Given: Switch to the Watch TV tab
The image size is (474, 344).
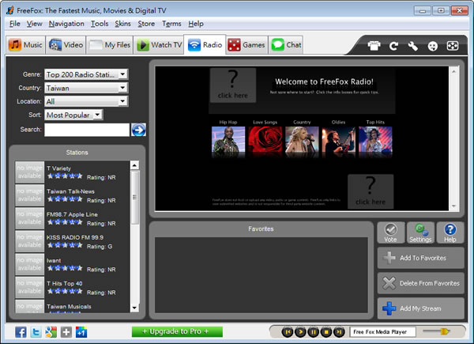Looking at the screenshot, I should (x=159, y=45).
